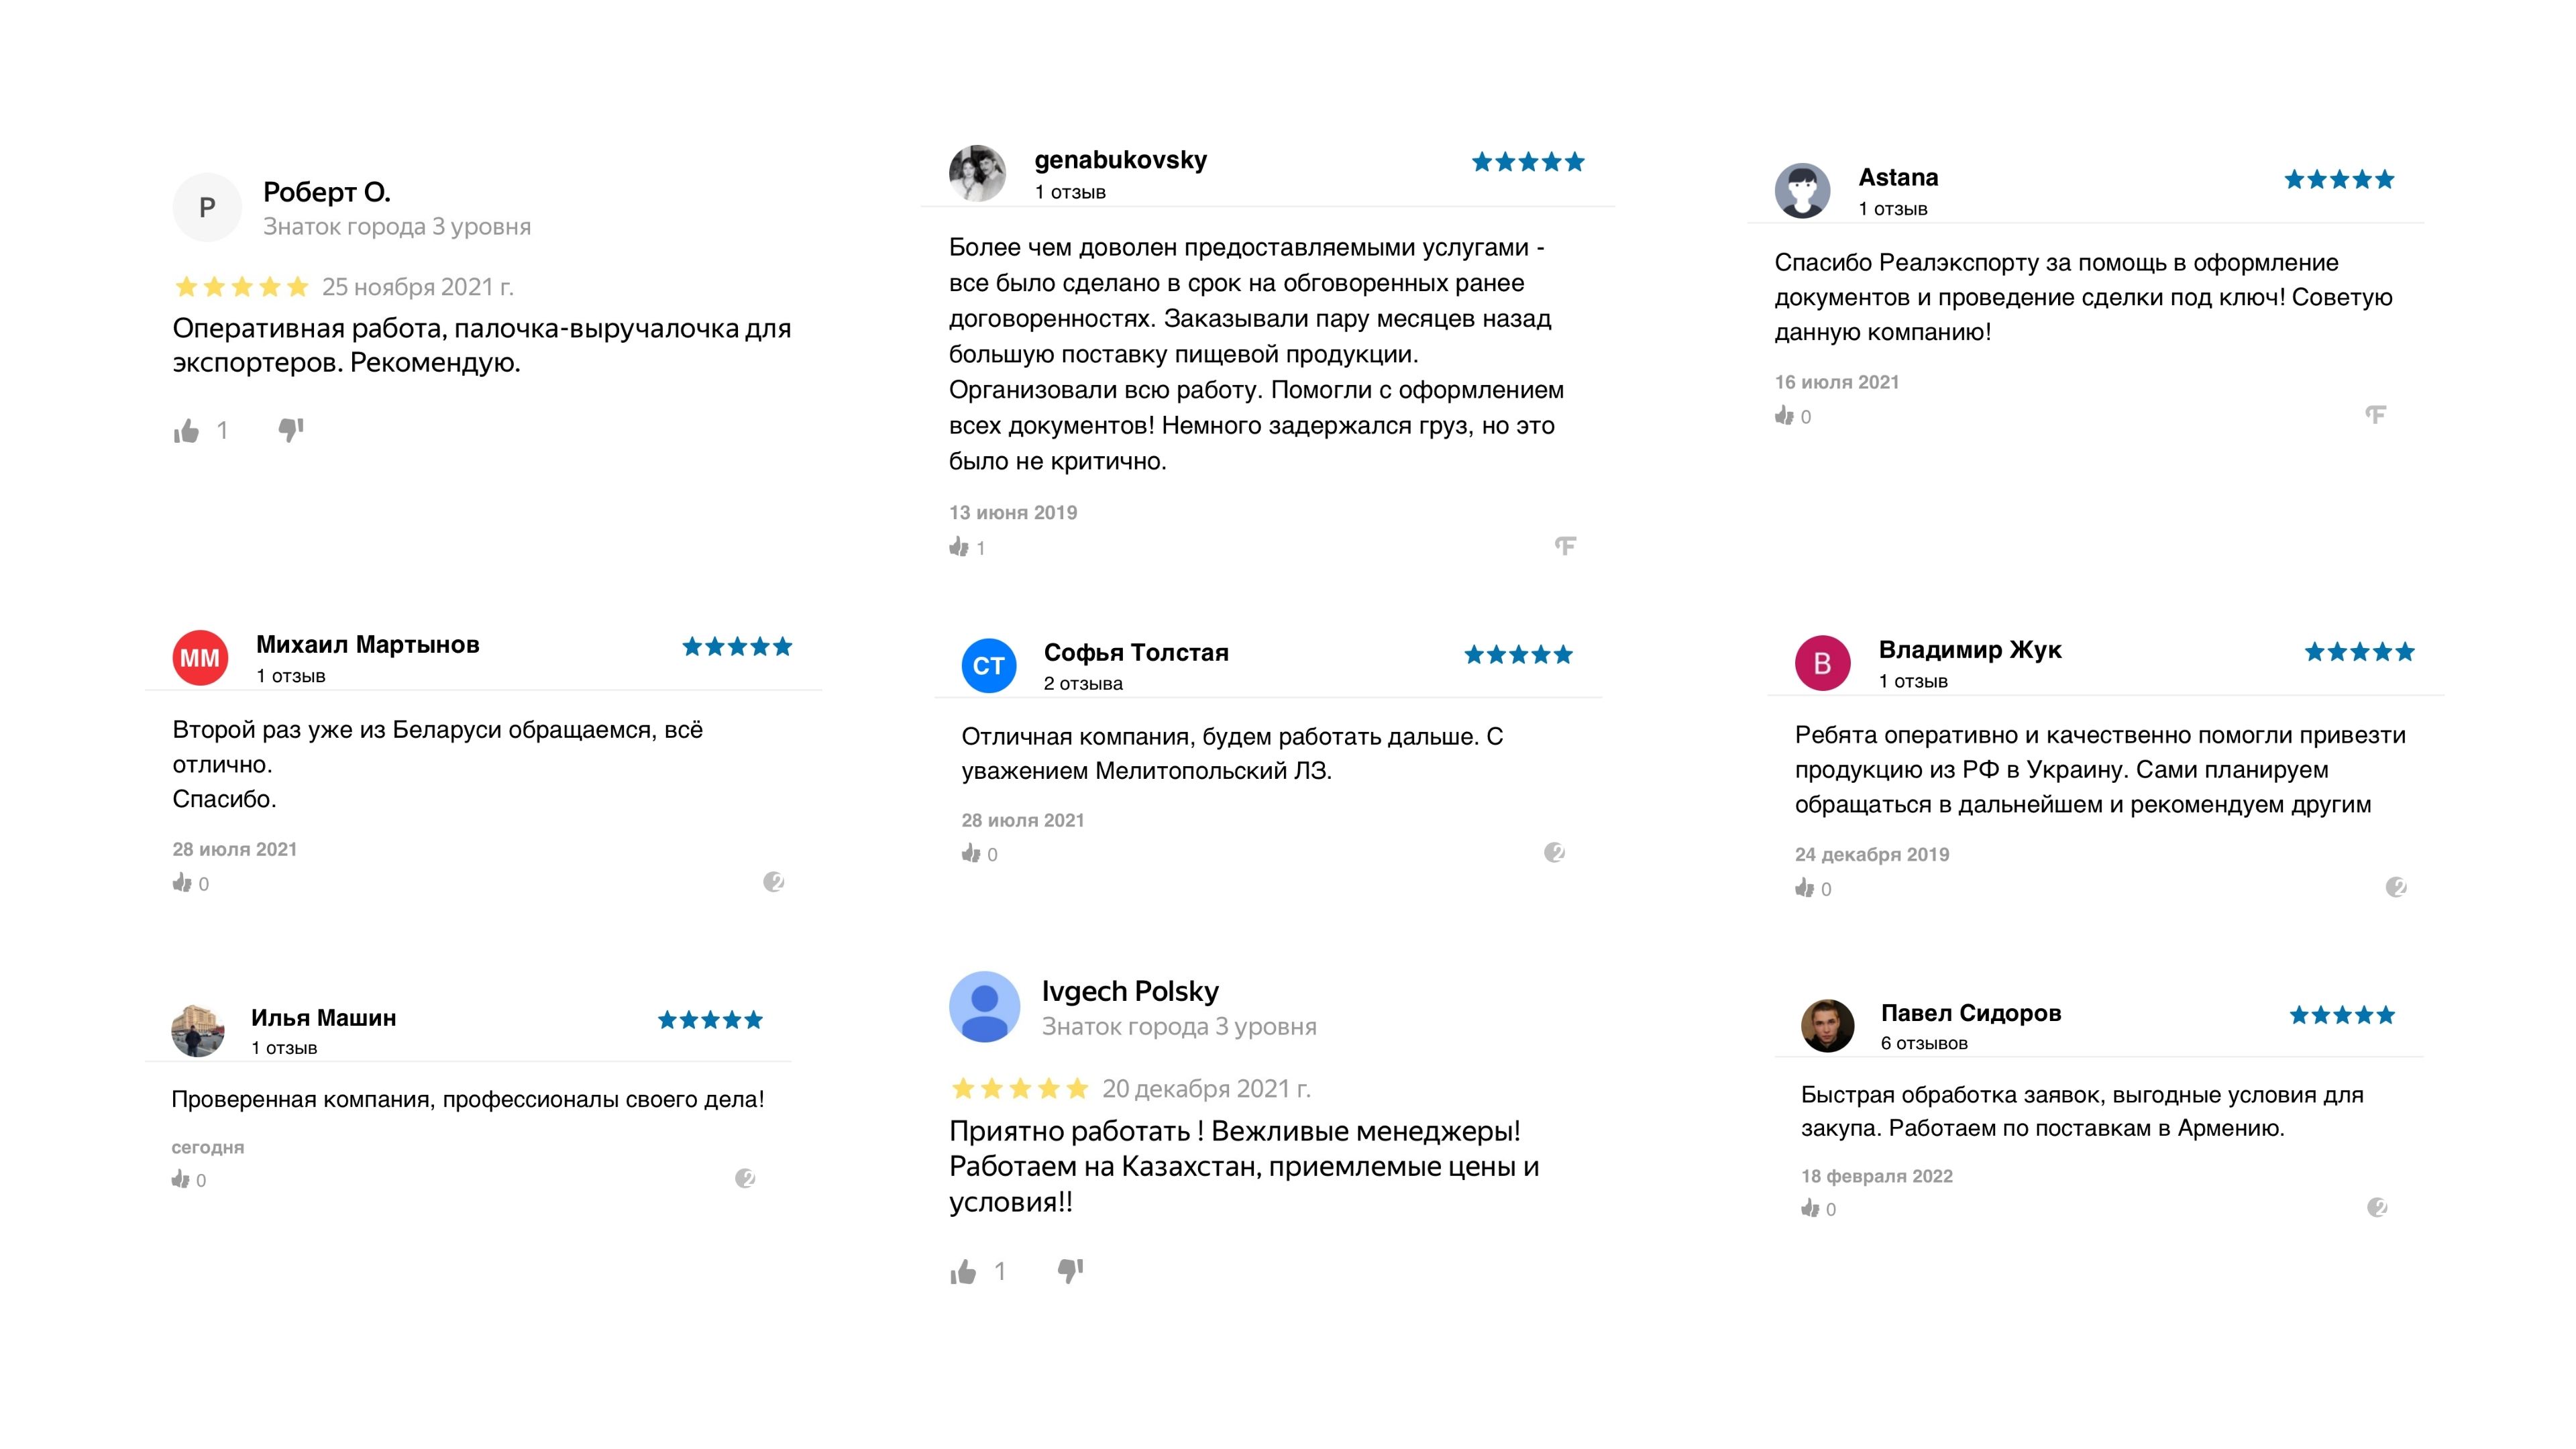Screen dimensions: 2576x1449
Task: Click thumbs-up under genabukovsky's review
Action: click(959, 547)
